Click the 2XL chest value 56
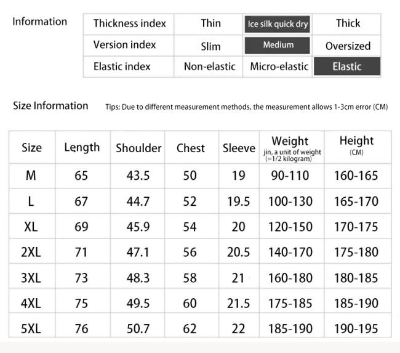400x353 pixels. [190, 253]
